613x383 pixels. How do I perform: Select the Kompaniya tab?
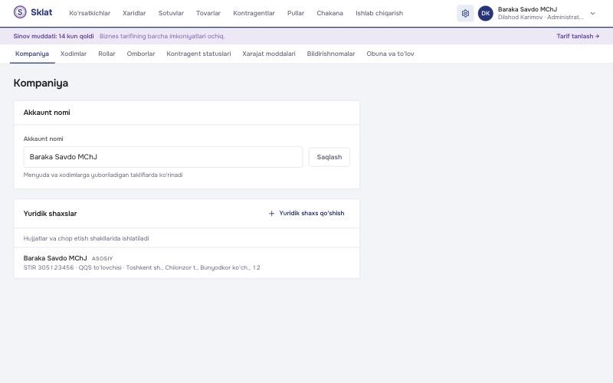point(32,54)
